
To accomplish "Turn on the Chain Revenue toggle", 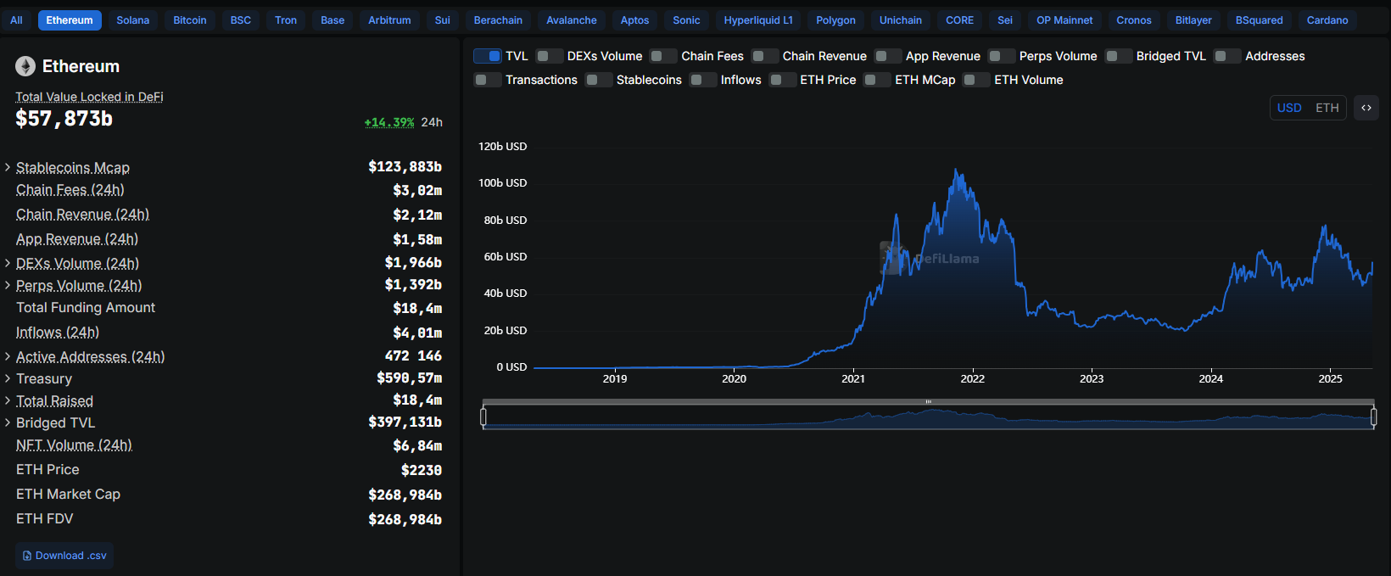I will click(x=765, y=56).
